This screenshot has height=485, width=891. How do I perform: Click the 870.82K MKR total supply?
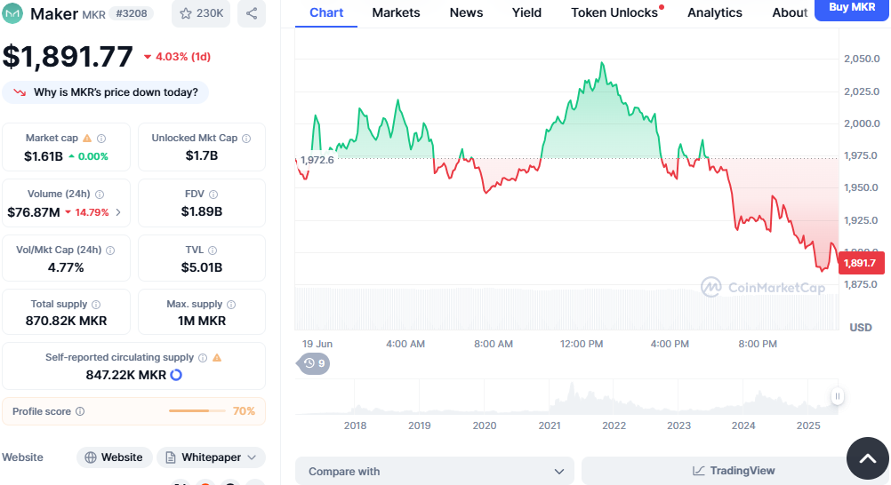66,321
